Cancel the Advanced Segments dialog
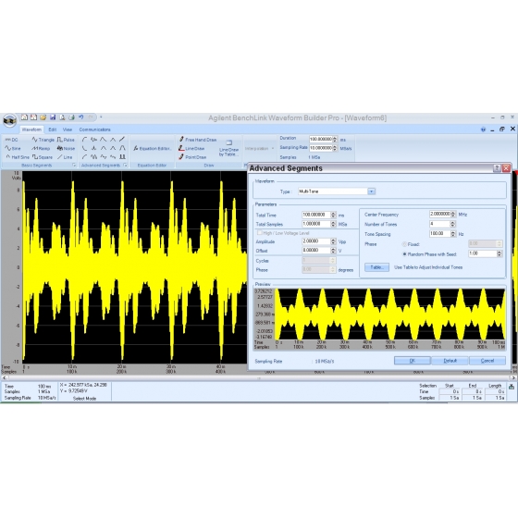The image size is (518, 518). (487, 361)
